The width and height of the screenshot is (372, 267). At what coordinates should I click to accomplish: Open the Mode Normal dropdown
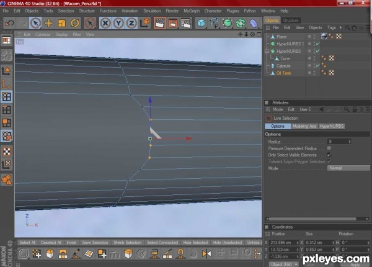[x=348, y=168]
